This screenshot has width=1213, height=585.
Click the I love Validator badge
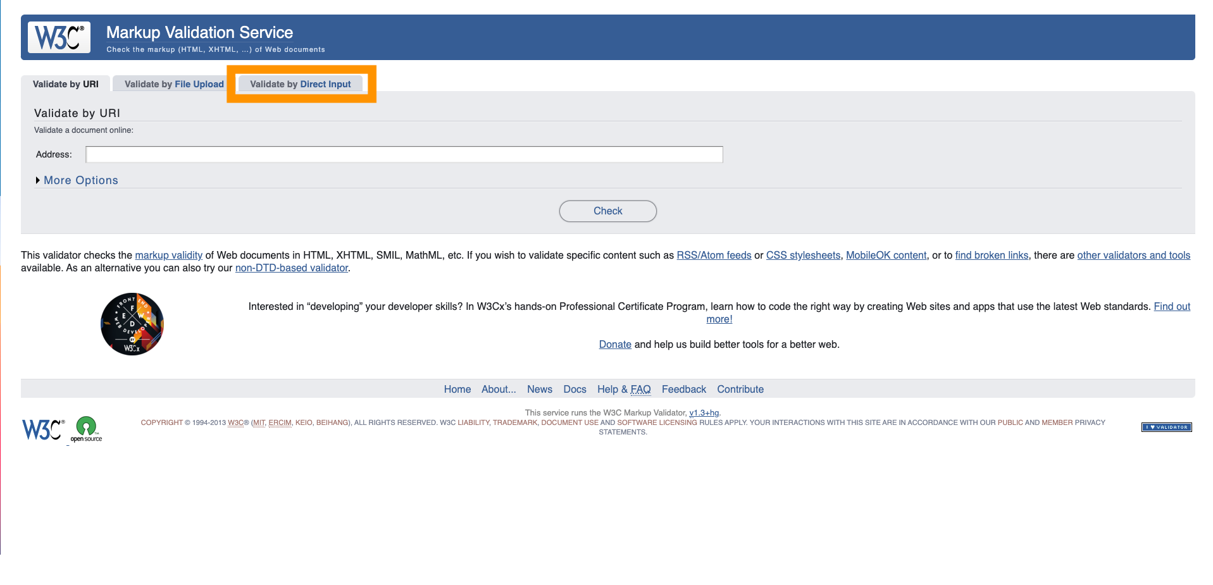pyautogui.click(x=1166, y=427)
